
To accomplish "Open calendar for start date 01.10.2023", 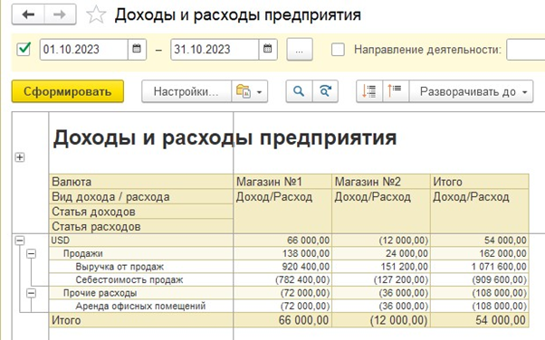I will [x=137, y=50].
